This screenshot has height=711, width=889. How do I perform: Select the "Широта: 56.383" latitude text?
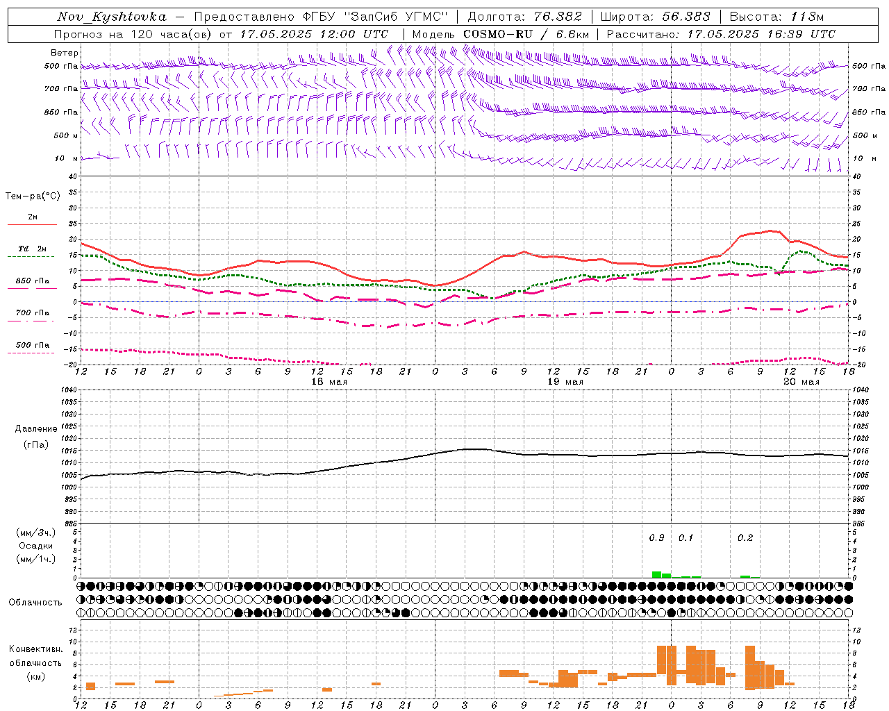(655, 17)
